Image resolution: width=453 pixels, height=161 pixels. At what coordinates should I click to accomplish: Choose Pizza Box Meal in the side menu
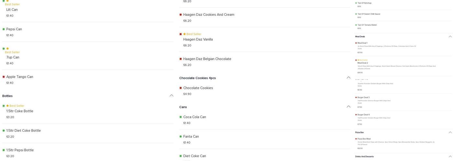pyautogui.click(x=364, y=139)
